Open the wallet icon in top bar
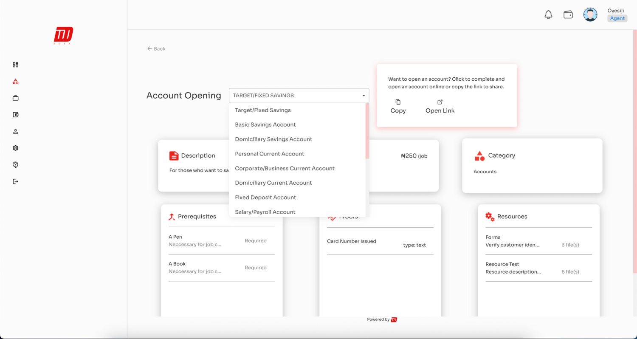 click(568, 15)
